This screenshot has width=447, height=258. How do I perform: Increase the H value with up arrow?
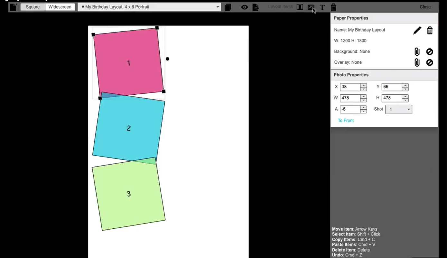coord(405,96)
